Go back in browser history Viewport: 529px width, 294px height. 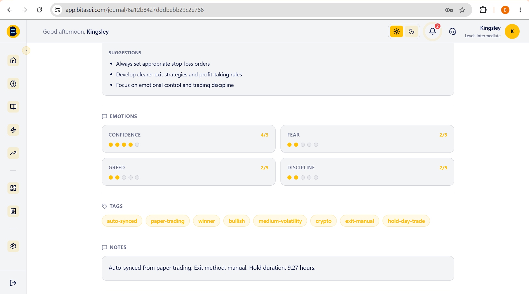click(x=10, y=10)
